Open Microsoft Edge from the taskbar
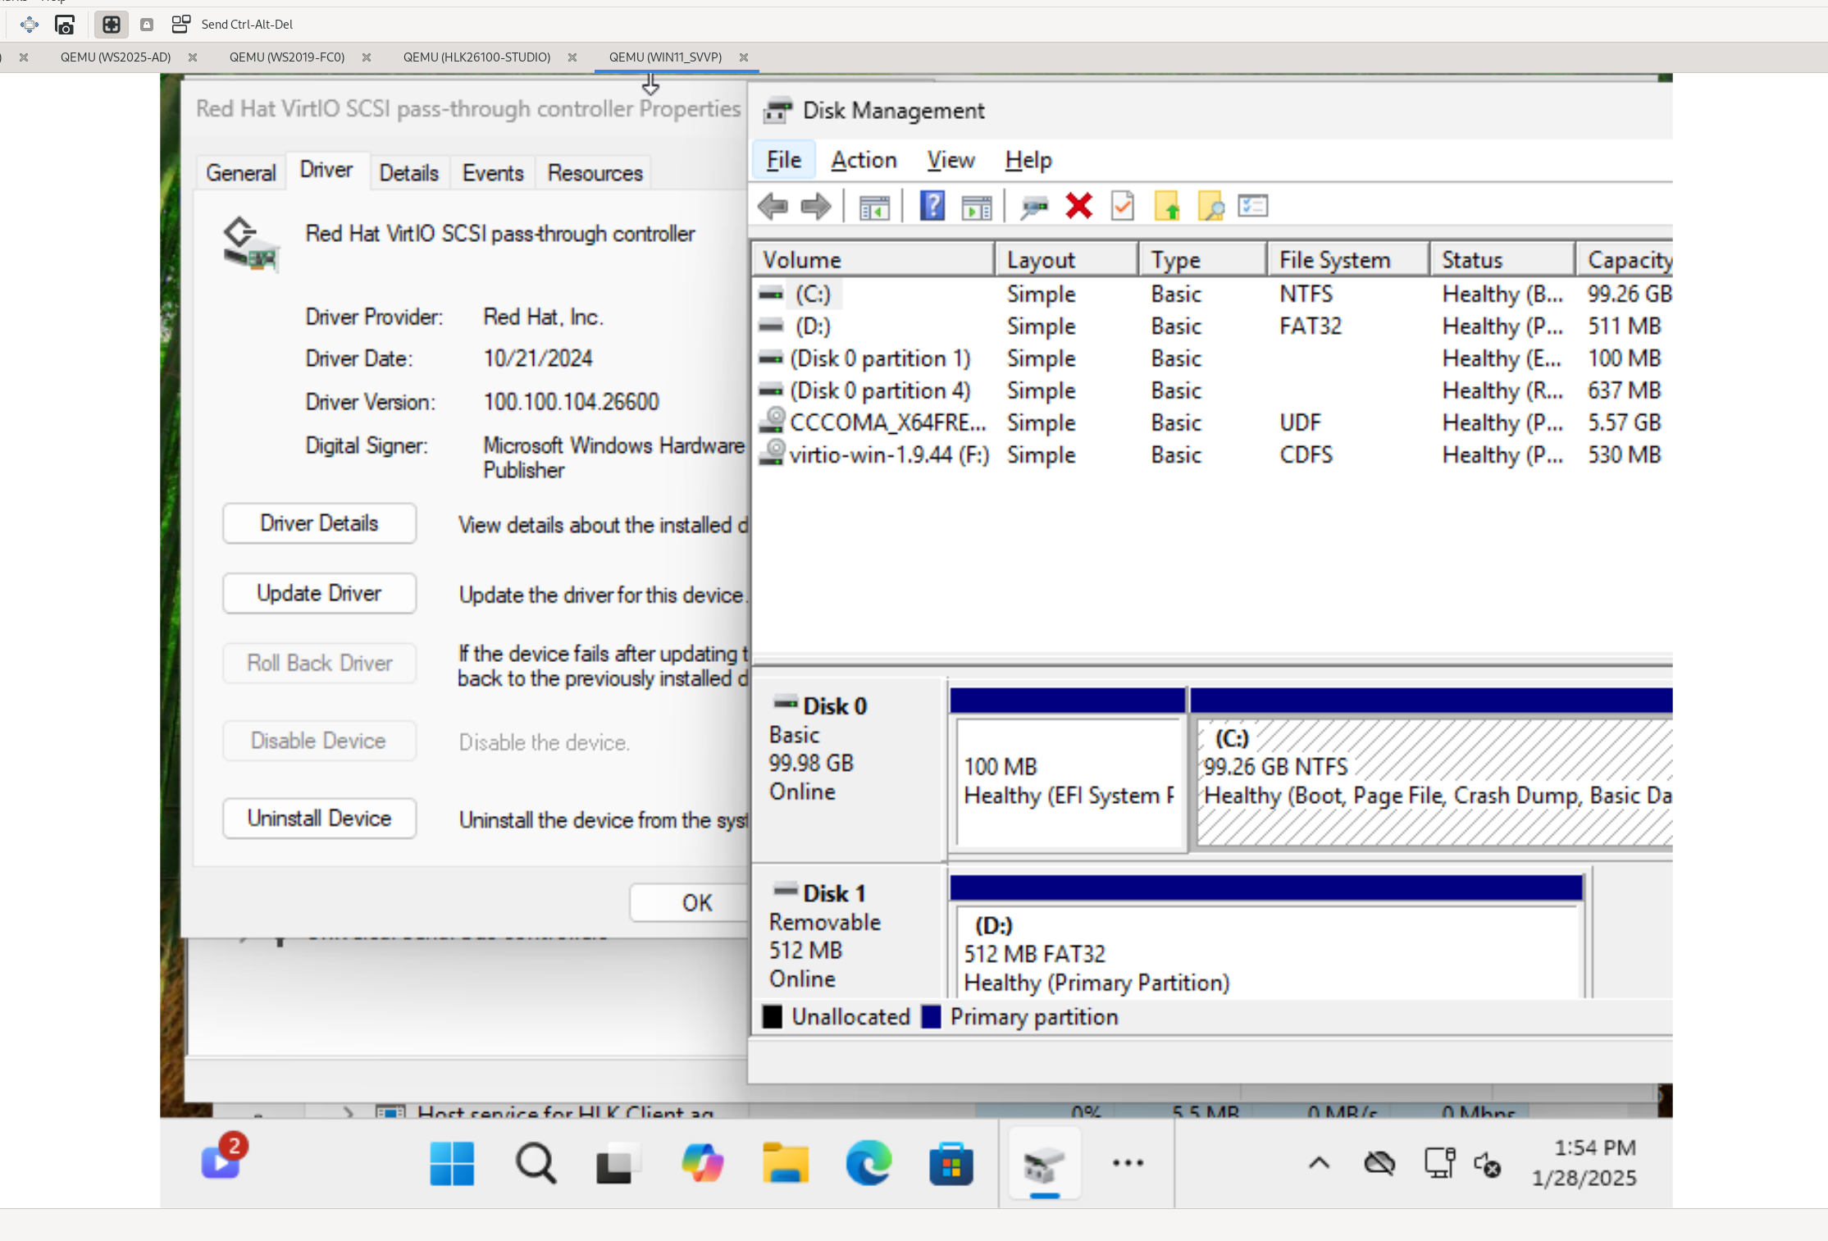The width and height of the screenshot is (1828, 1241). coord(868,1162)
